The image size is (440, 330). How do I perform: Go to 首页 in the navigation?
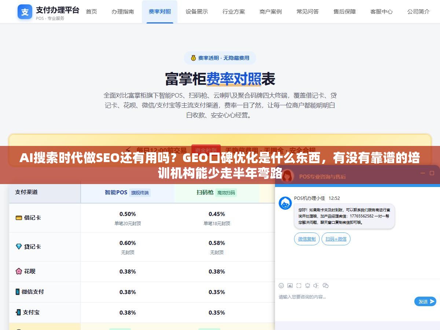[x=91, y=12]
